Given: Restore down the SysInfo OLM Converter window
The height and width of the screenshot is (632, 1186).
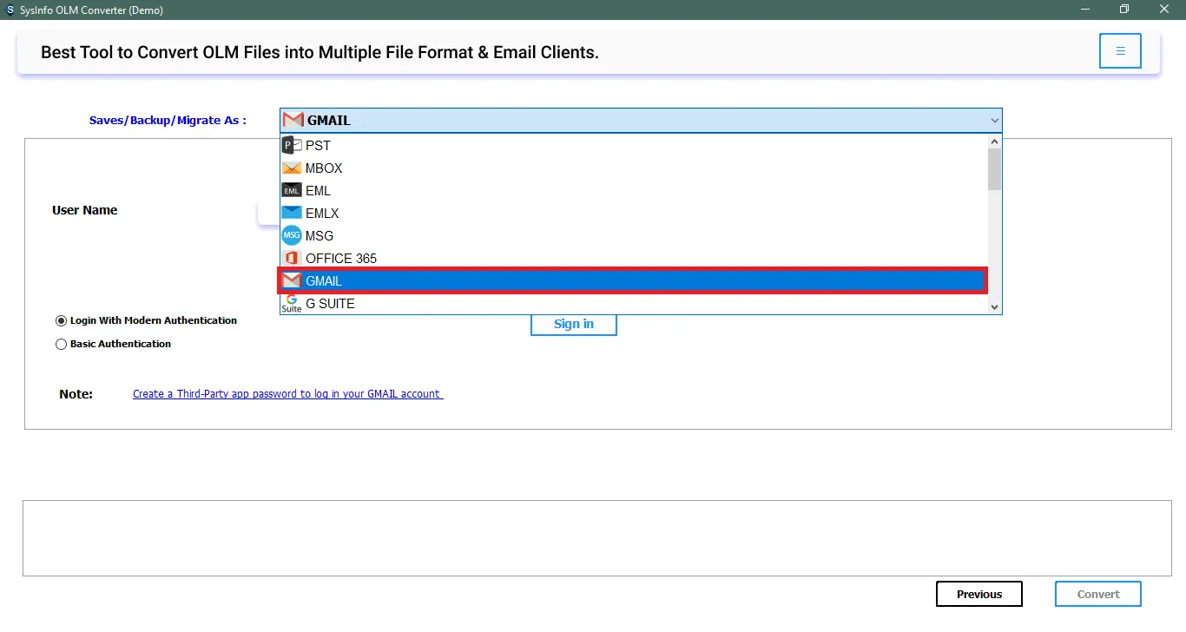Looking at the screenshot, I should (1124, 10).
